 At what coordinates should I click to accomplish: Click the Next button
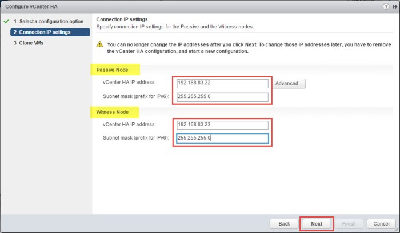point(317,224)
